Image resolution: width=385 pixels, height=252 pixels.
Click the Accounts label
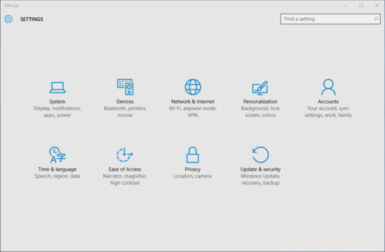click(328, 101)
